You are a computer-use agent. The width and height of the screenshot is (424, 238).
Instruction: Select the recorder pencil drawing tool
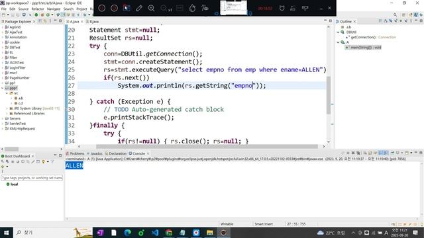point(139,8)
